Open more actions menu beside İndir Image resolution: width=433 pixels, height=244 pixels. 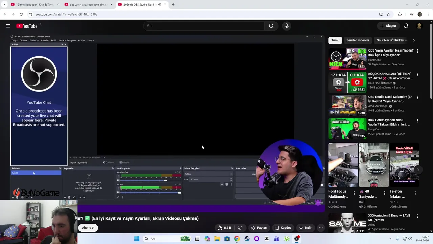coord(321,228)
